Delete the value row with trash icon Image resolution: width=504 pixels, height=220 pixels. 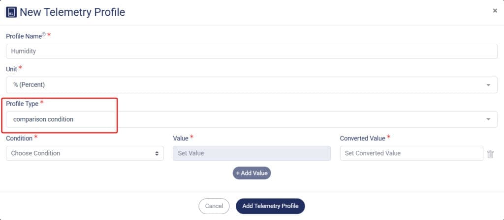point(490,154)
